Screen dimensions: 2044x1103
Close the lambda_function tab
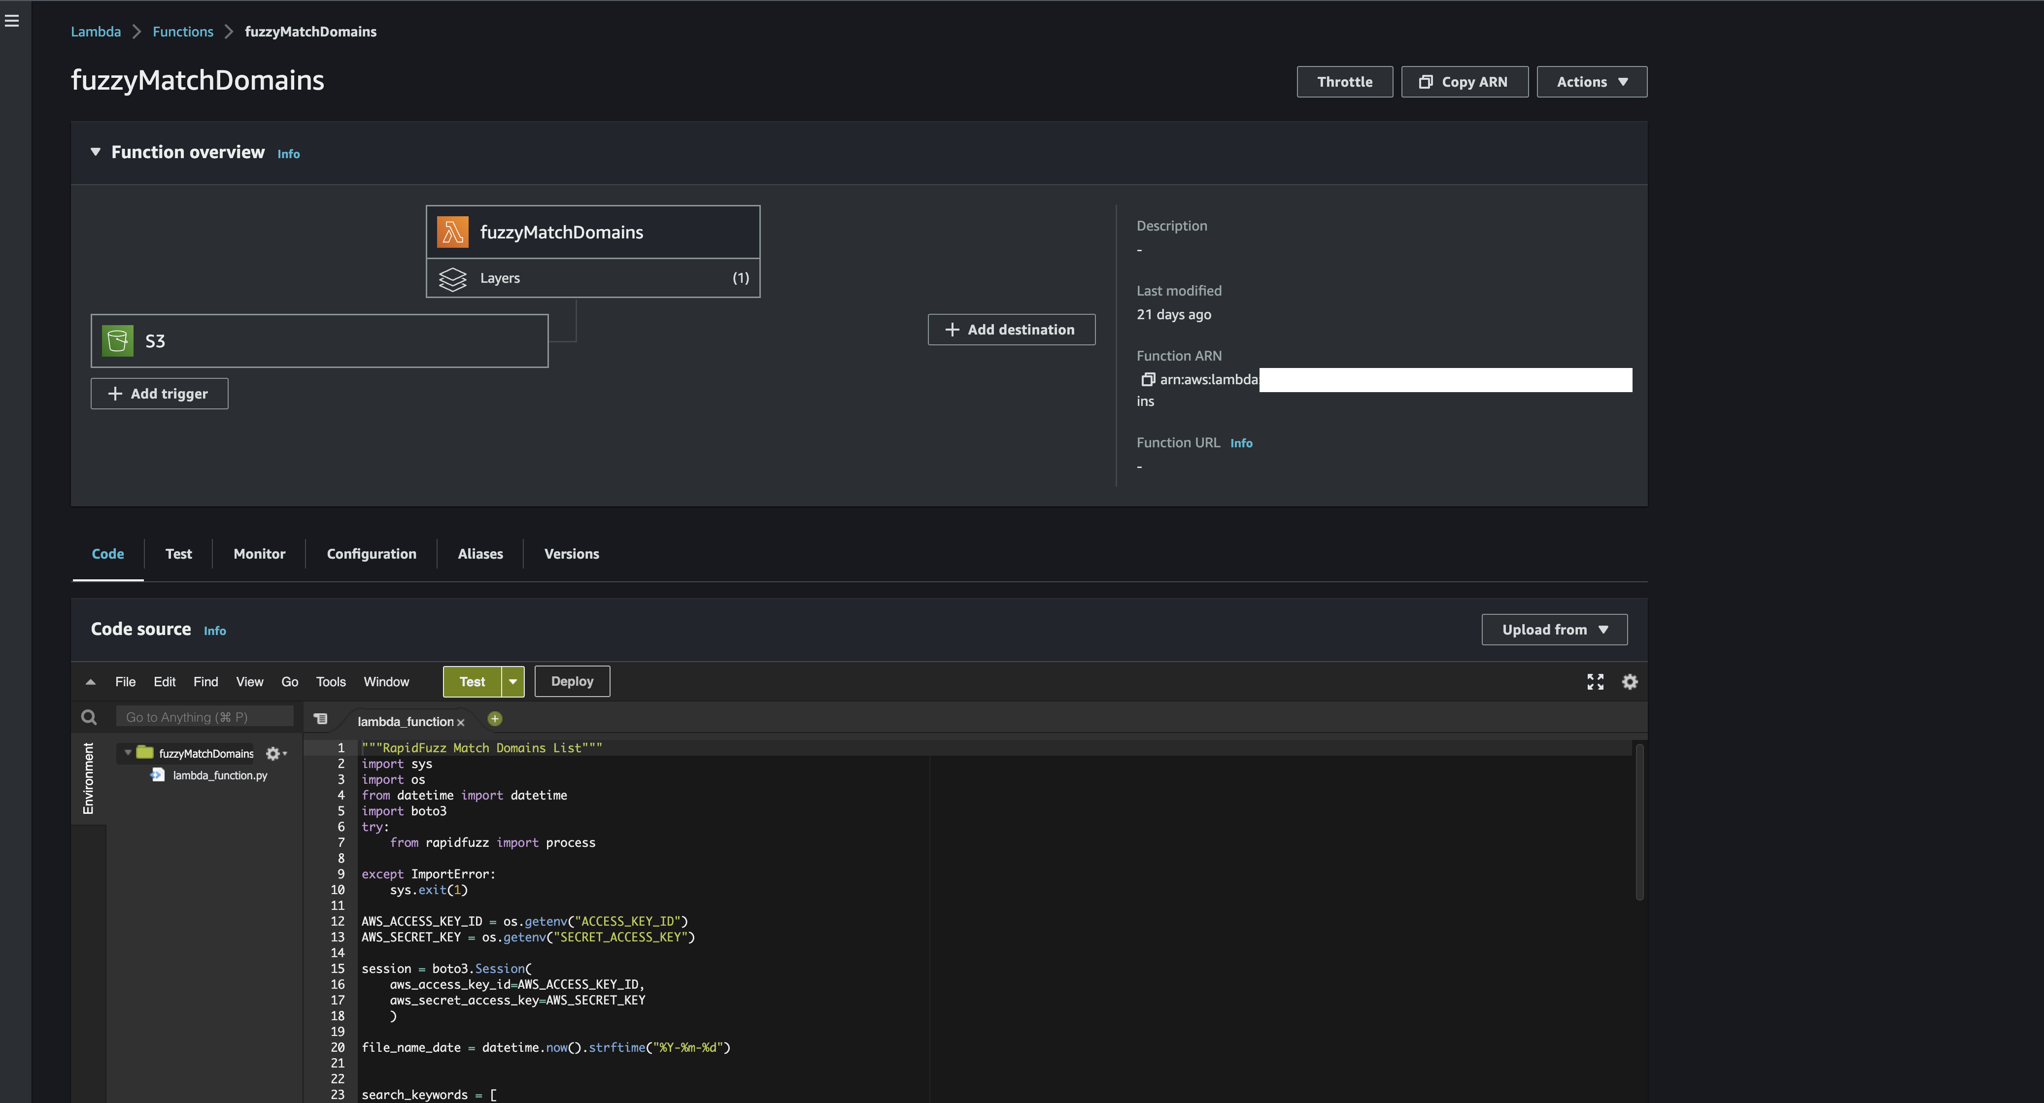tap(460, 722)
